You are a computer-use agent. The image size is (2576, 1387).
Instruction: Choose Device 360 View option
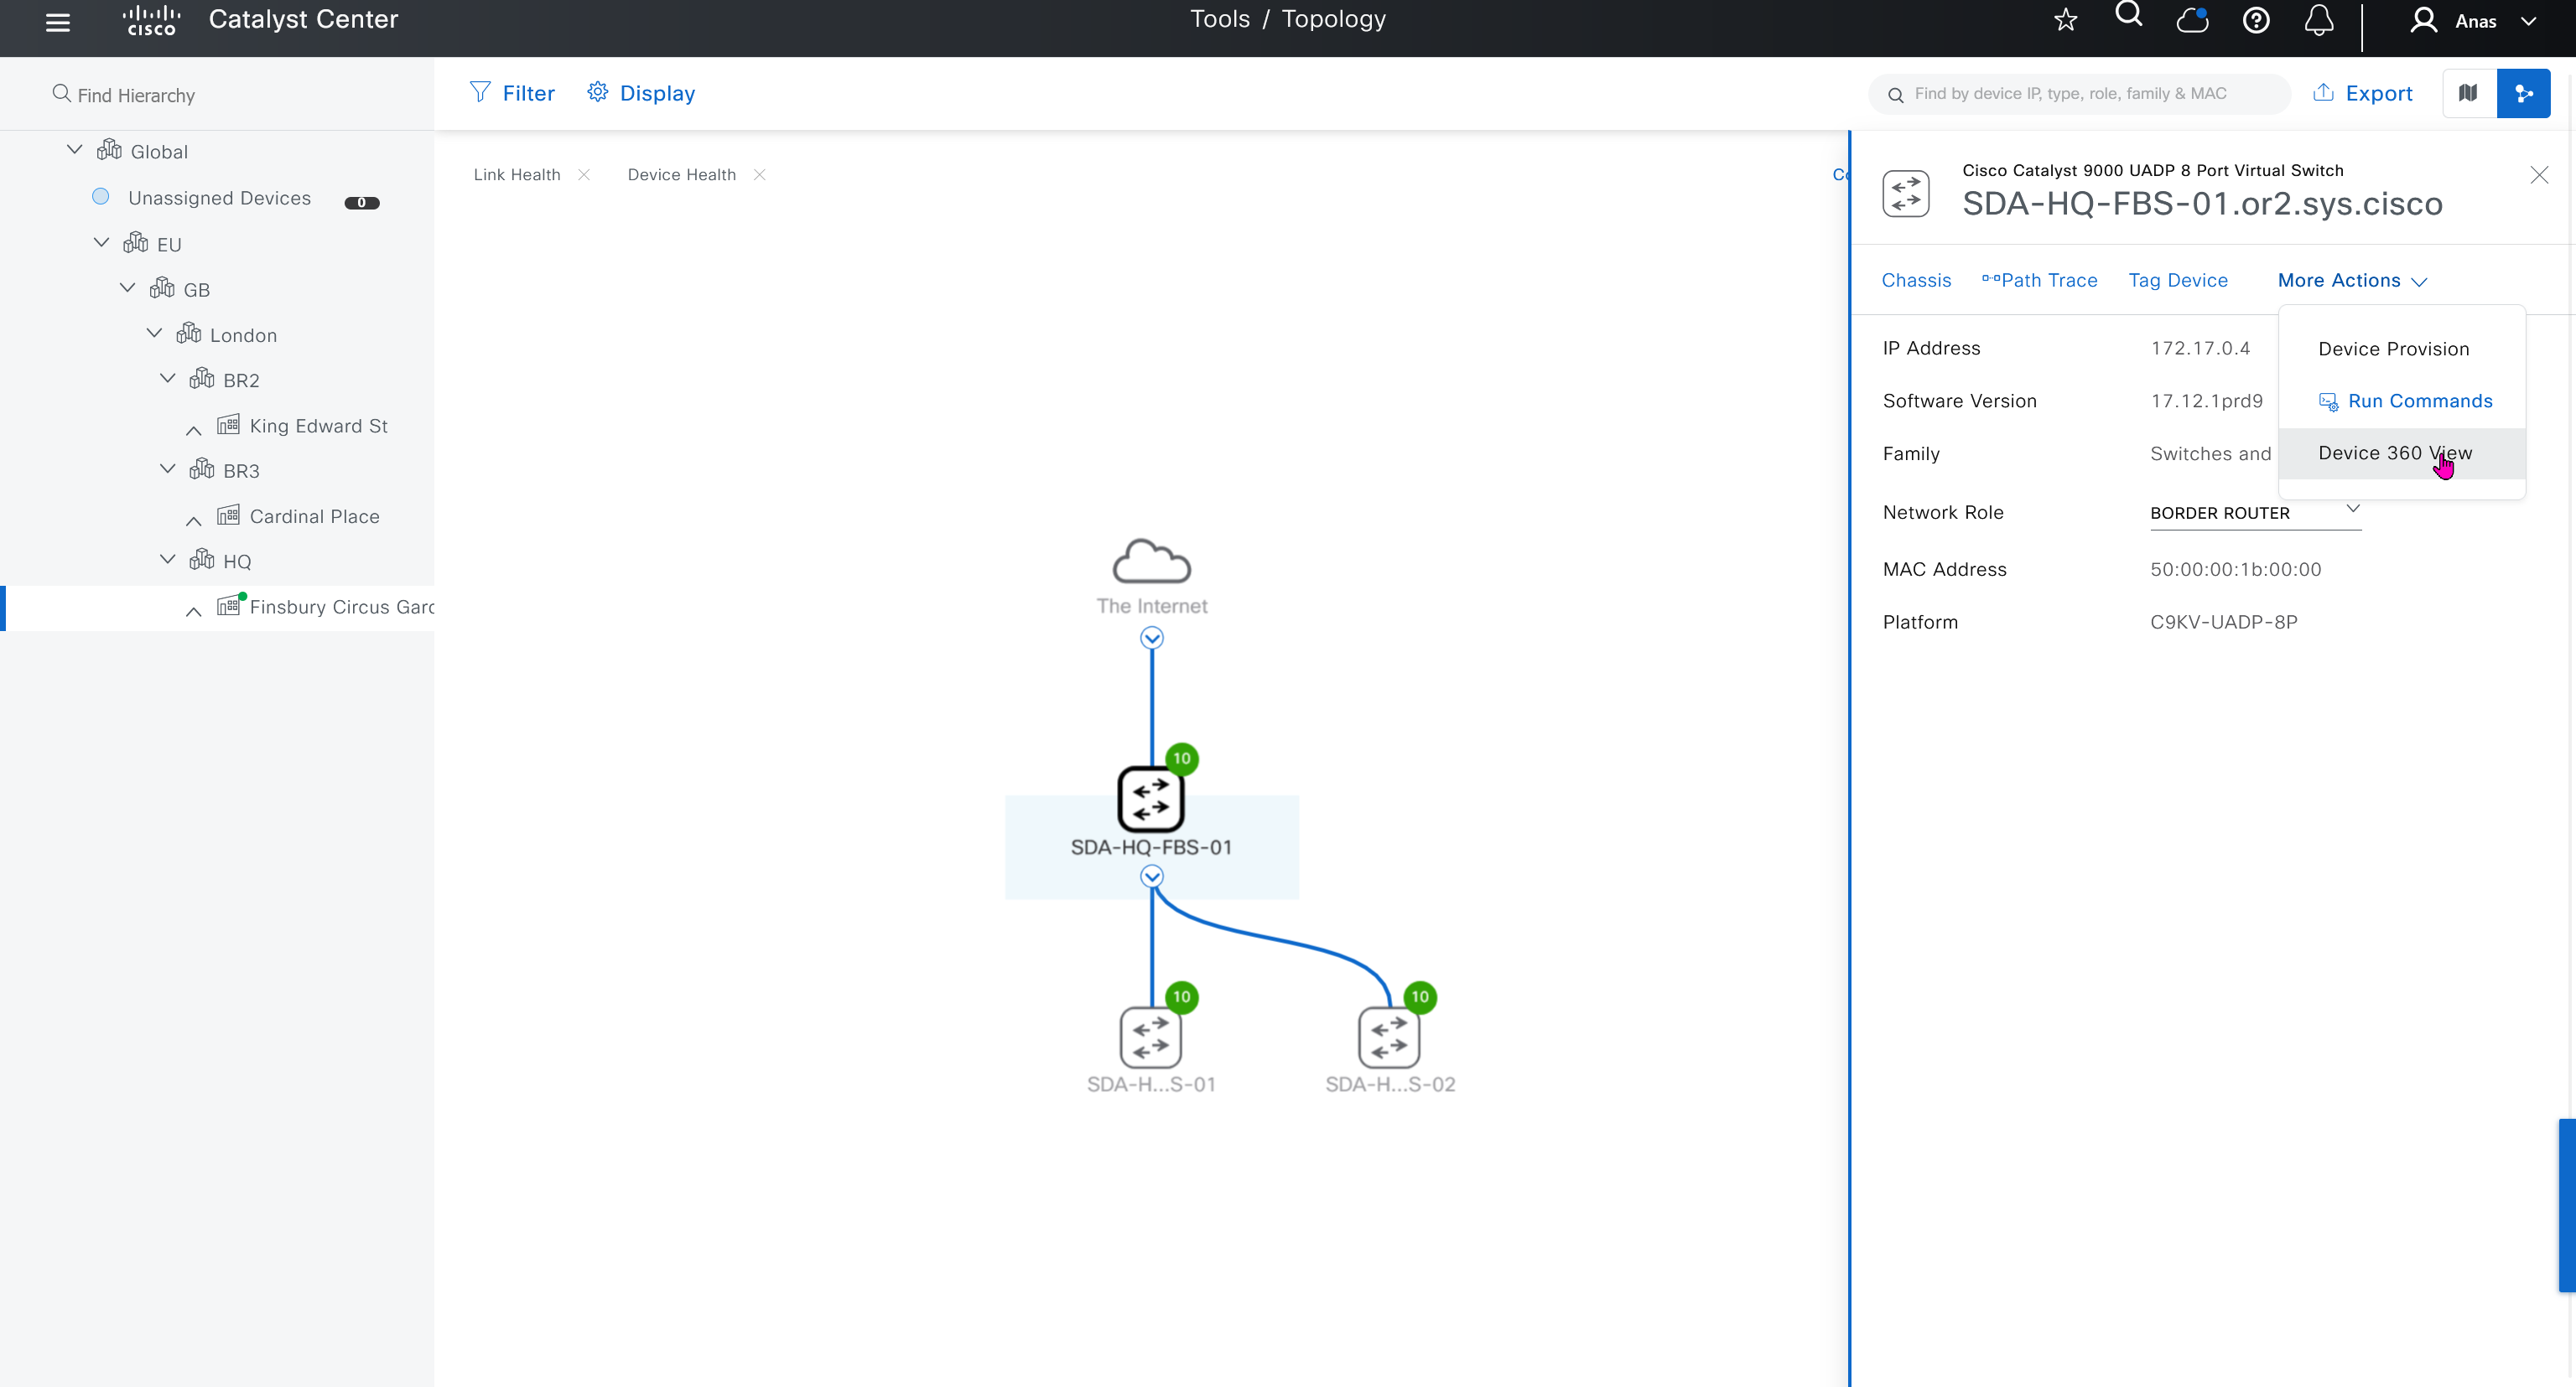(x=2394, y=453)
